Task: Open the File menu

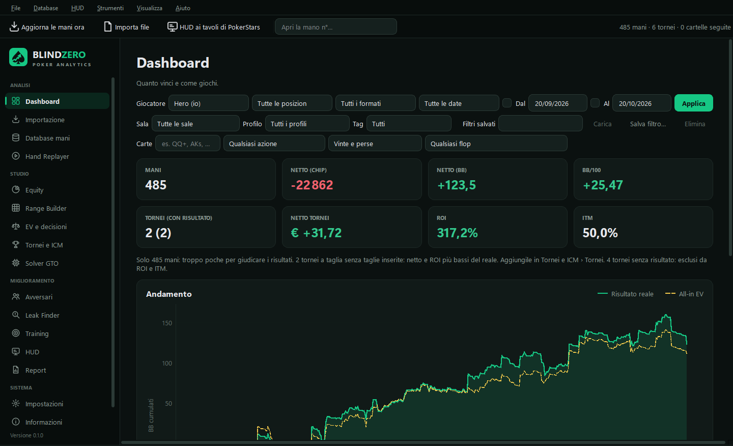Action: pyautogui.click(x=16, y=8)
